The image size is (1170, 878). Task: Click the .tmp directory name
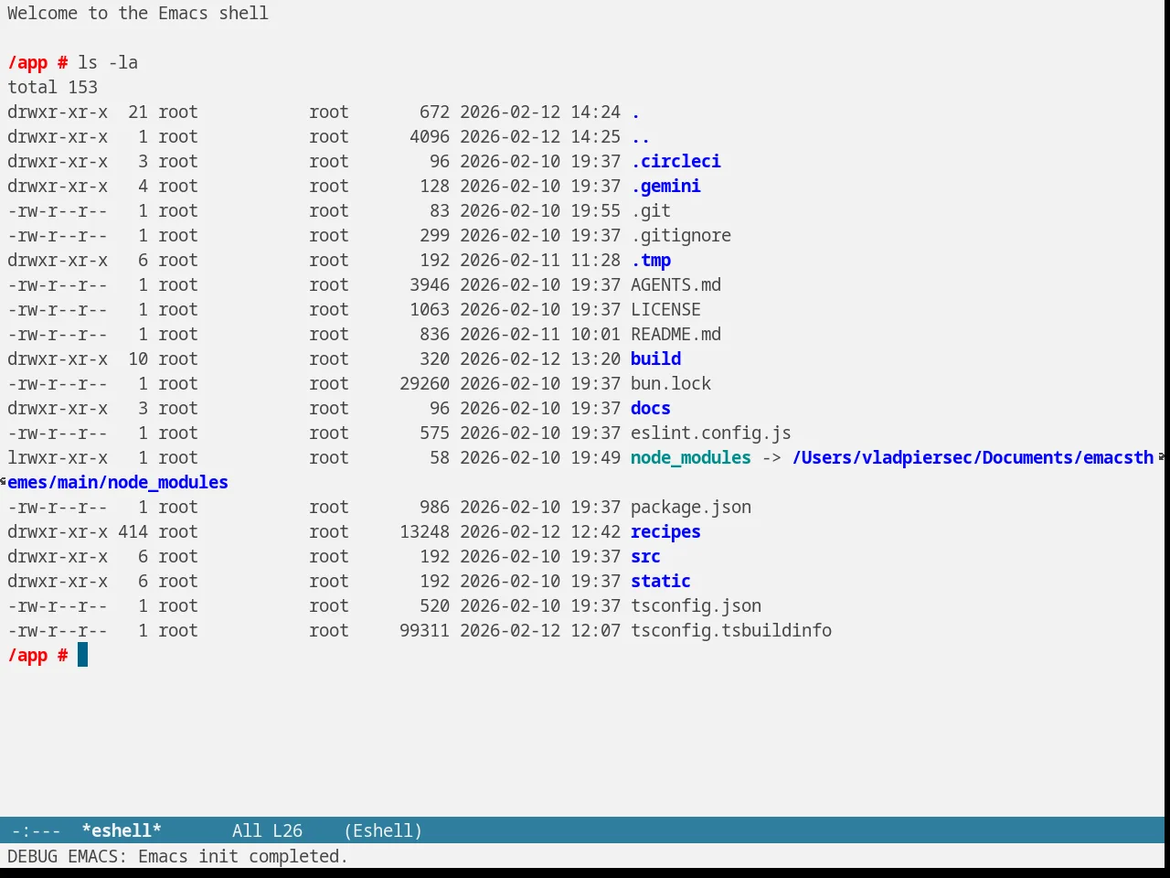[x=651, y=261]
